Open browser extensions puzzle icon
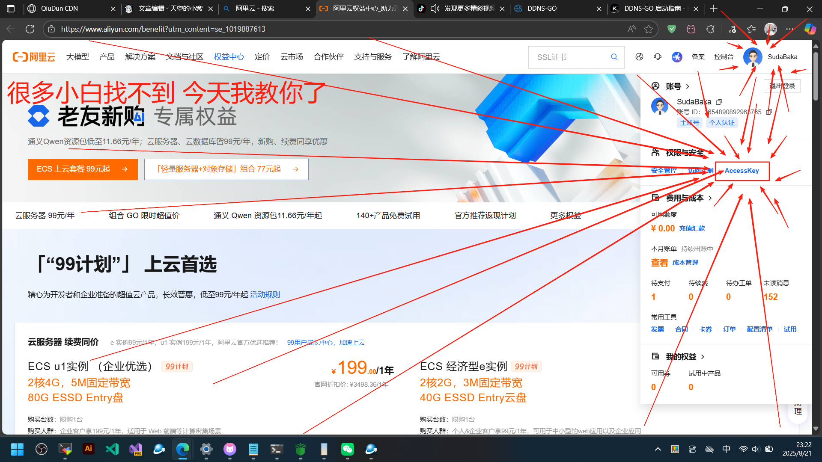822x462 pixels. point(710,29)
